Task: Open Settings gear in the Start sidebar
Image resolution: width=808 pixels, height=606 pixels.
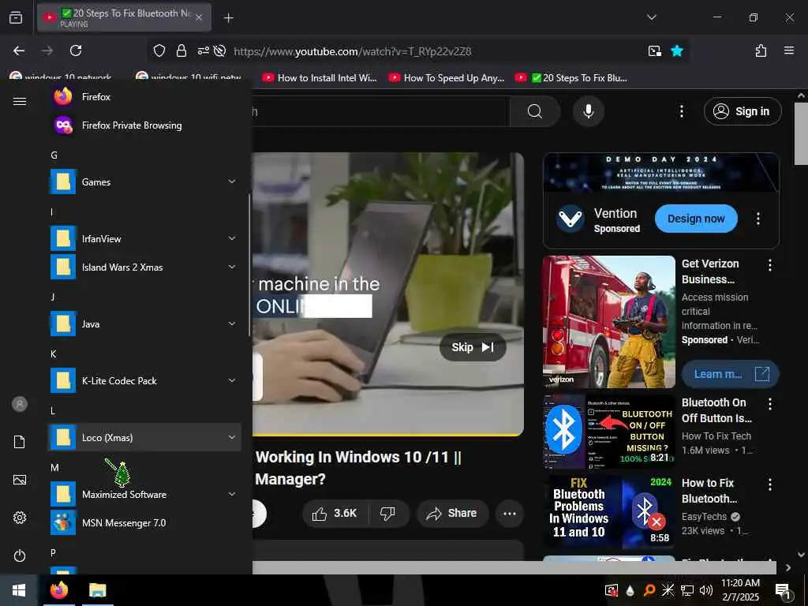Action: pos(20,518)
